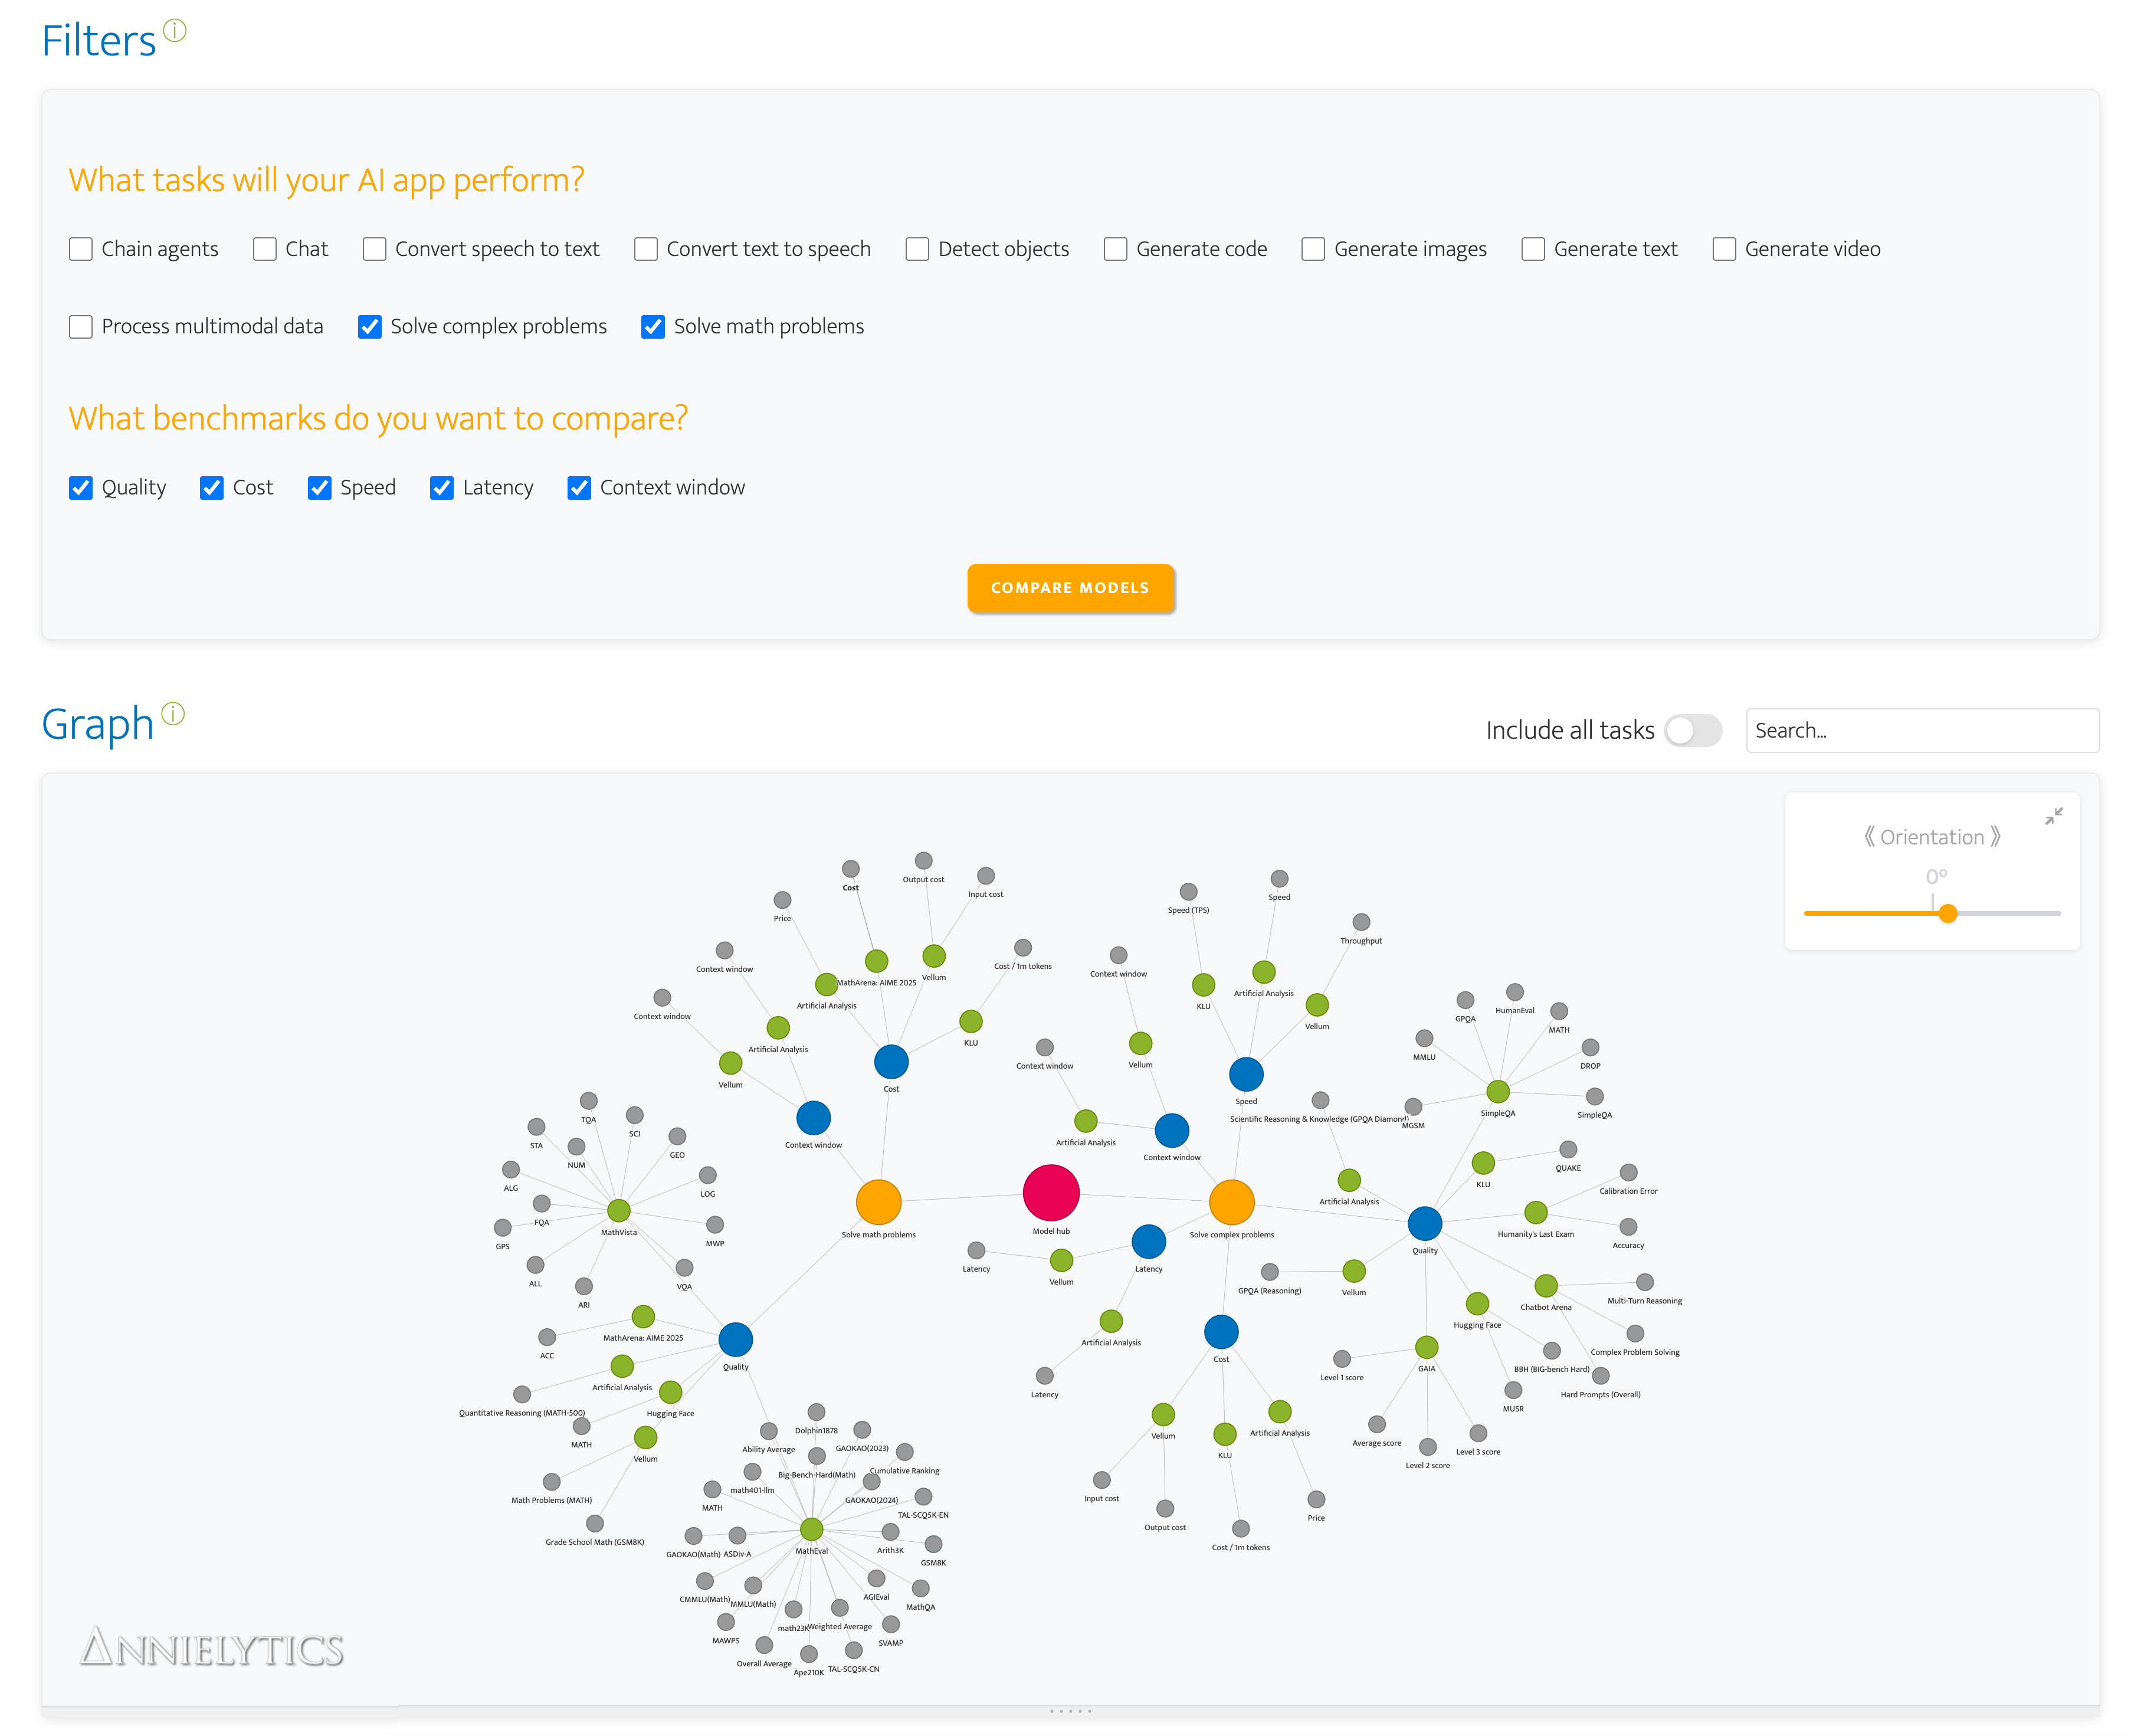Click the orange Solve math problems node
Viewport: 2131px width, 1736px height.
tap(878, 1202)
